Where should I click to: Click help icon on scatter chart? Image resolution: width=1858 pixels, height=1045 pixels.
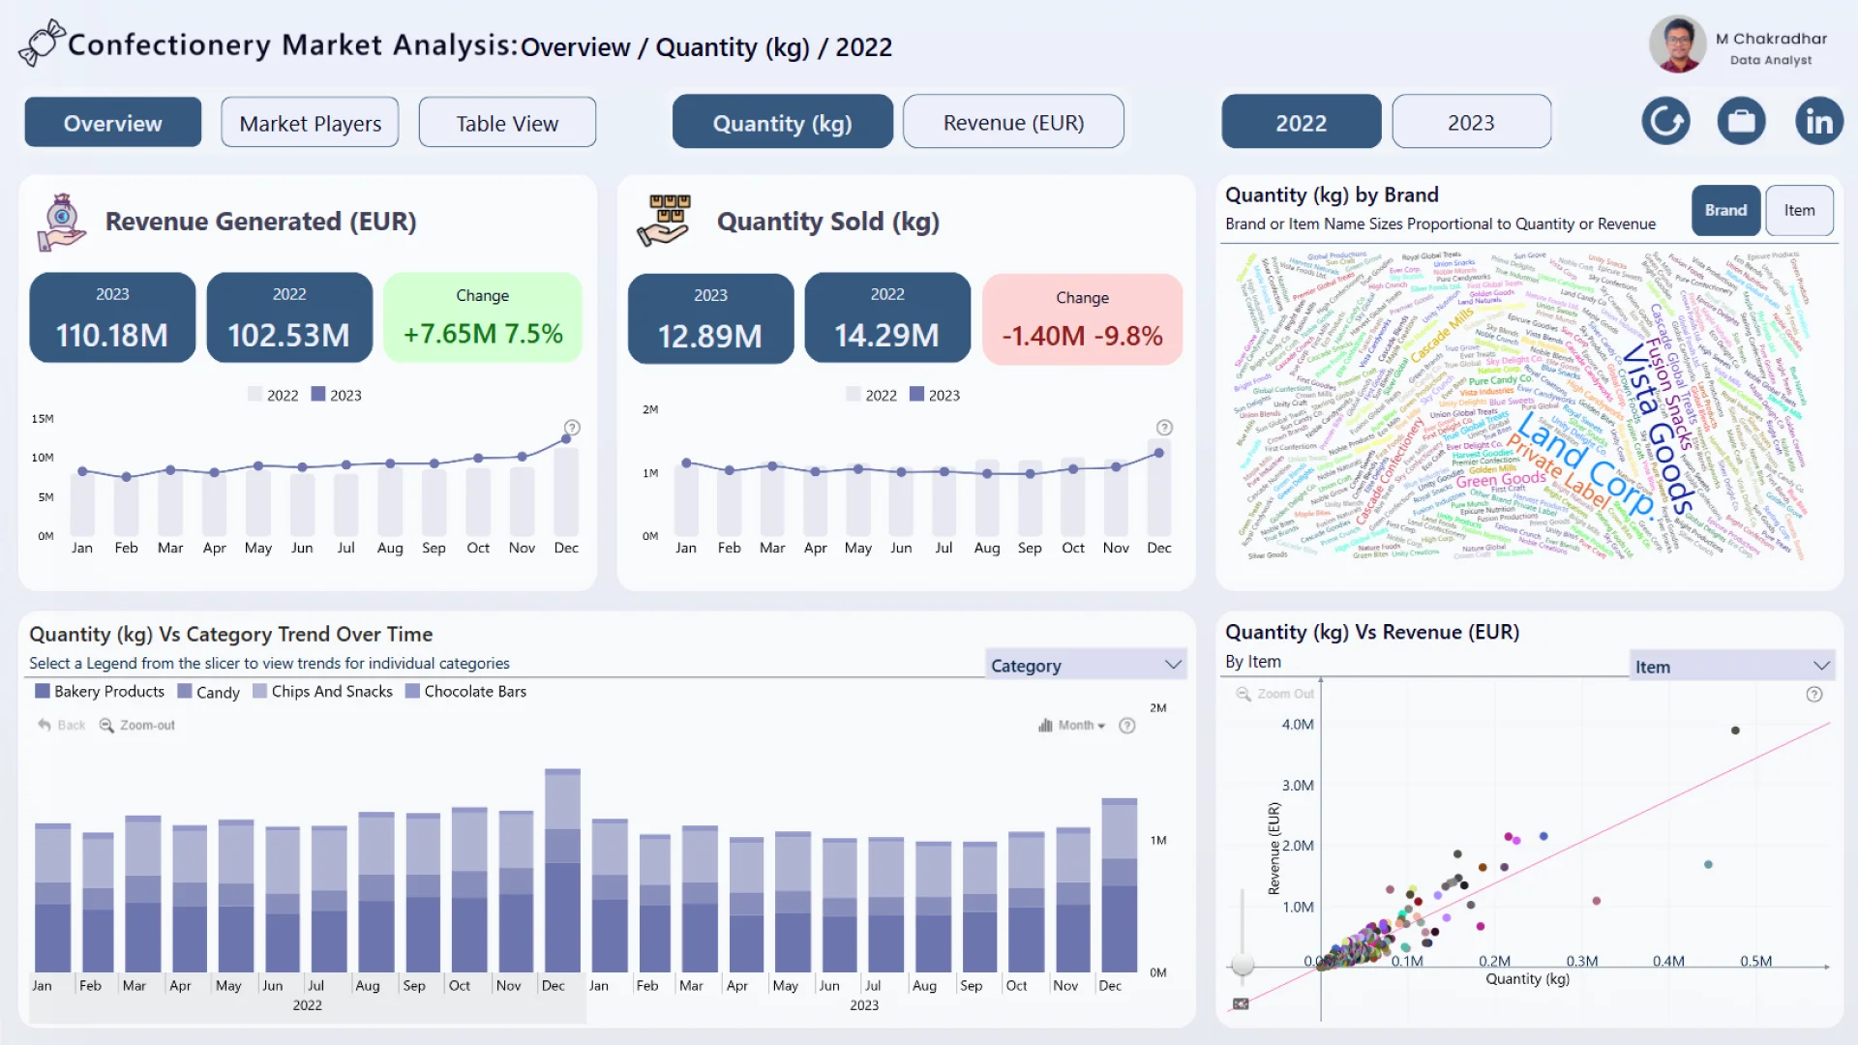pyautogui.click(x=1814, y=695)
